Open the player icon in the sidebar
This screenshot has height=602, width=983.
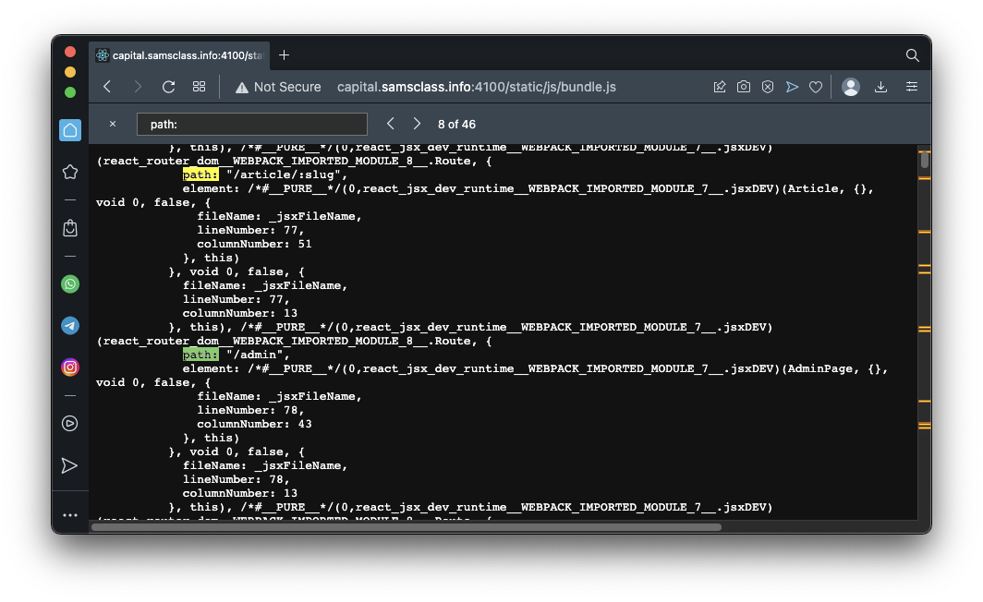pyautogui.click(x=70, y=424)
